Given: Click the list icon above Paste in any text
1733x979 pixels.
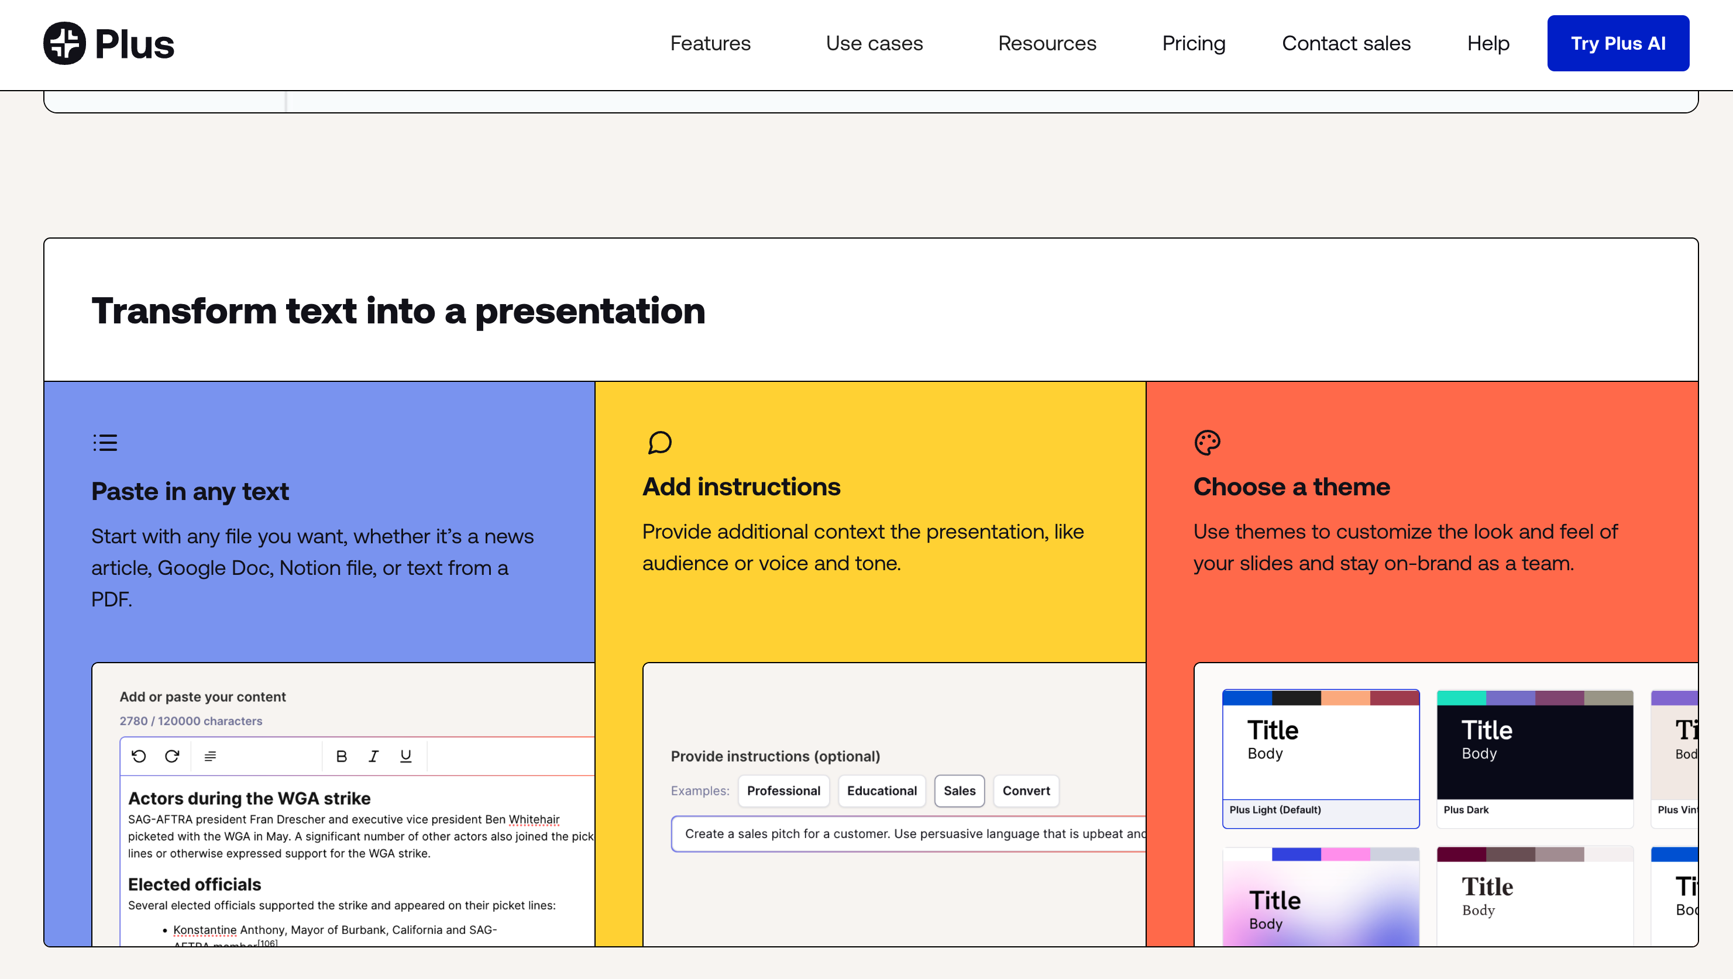Looking at the screenshot, I should coord(105,443).
